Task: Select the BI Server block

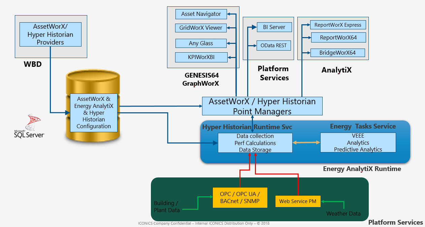Action: (274, 27)
